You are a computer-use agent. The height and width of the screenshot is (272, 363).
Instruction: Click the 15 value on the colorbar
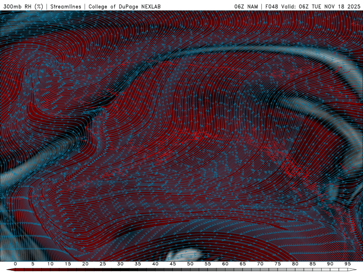coord(68,264)
